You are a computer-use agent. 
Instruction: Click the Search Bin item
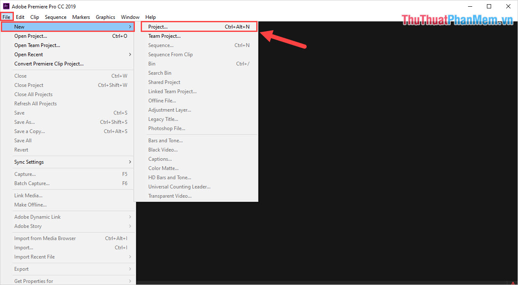[196, 73]
